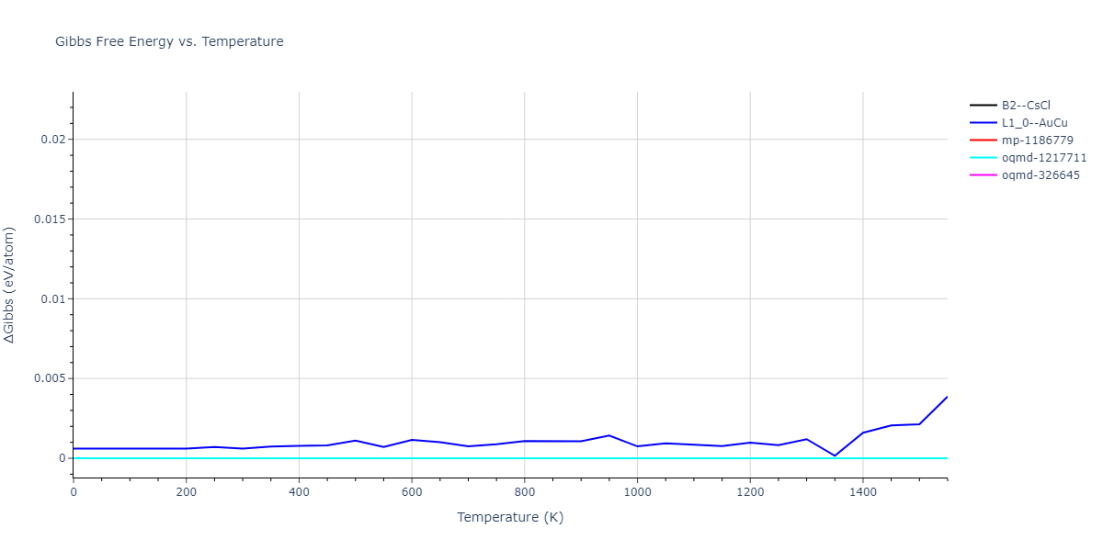Image resolution: width=1103 pixels, height=551 pixels.
Task: Click the magenta oqmd-326645 legend line swatch
Action: coord(984,175)
